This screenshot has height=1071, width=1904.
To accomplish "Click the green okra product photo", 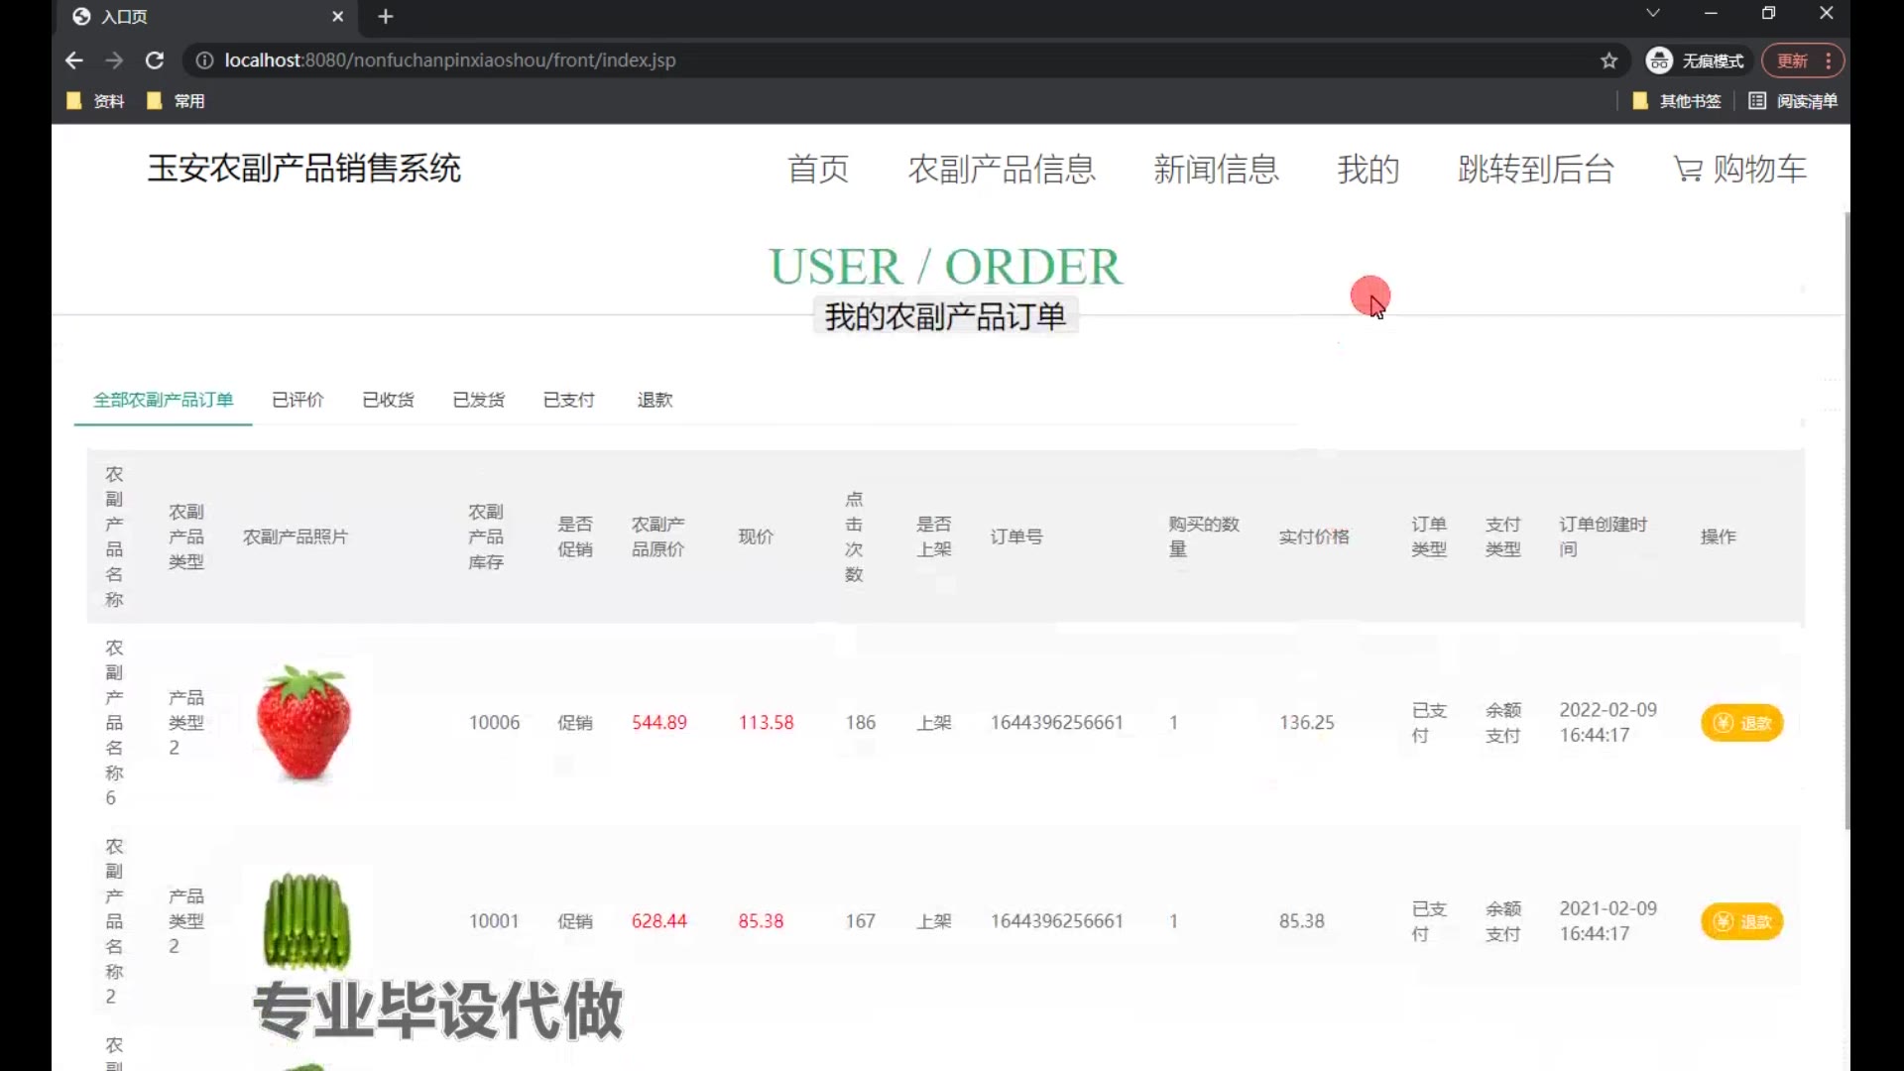I will [306, 920].
